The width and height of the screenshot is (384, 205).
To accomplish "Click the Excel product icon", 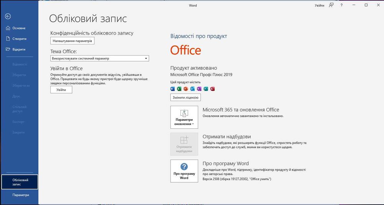I will coord(179,89).
